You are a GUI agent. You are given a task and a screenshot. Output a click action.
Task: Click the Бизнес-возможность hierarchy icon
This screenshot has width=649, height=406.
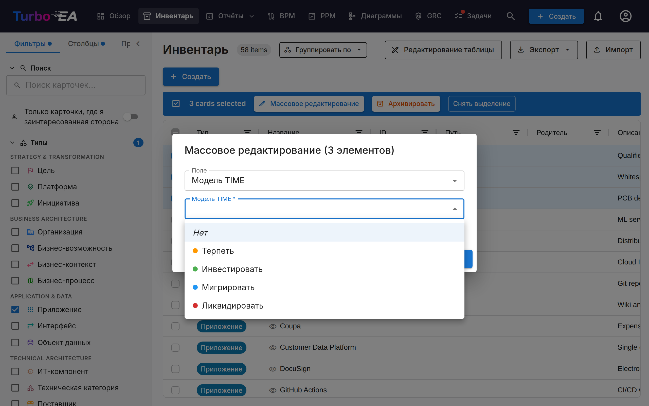30,248
